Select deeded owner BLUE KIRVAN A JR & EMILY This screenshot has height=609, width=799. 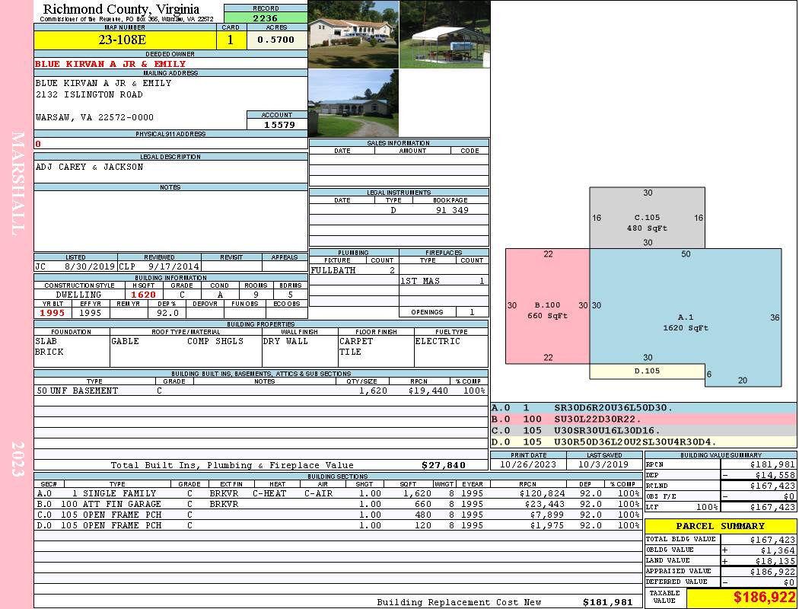click(110, 64)
